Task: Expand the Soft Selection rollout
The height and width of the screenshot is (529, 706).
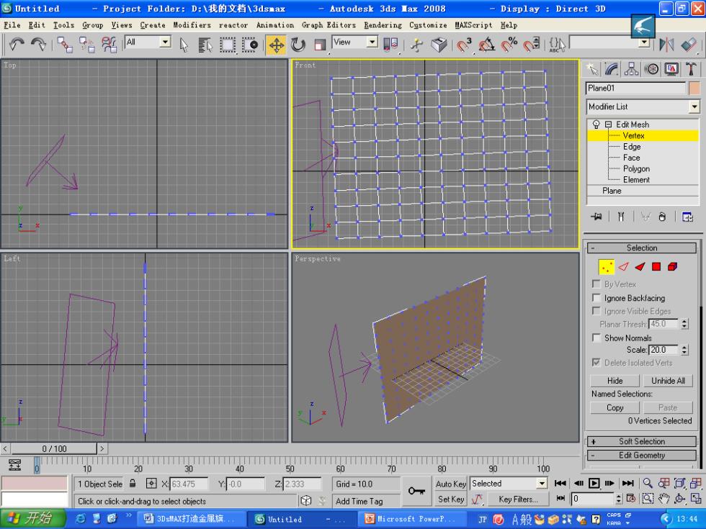Action: click(641, 441)
